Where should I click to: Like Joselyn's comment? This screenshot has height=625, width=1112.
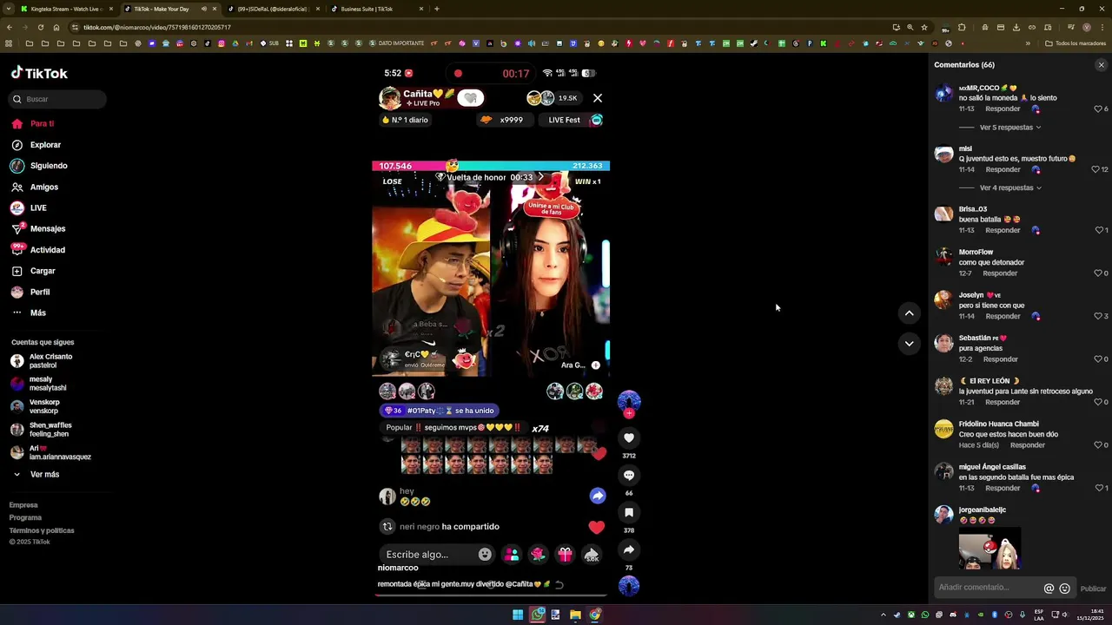coord(1098,316)
